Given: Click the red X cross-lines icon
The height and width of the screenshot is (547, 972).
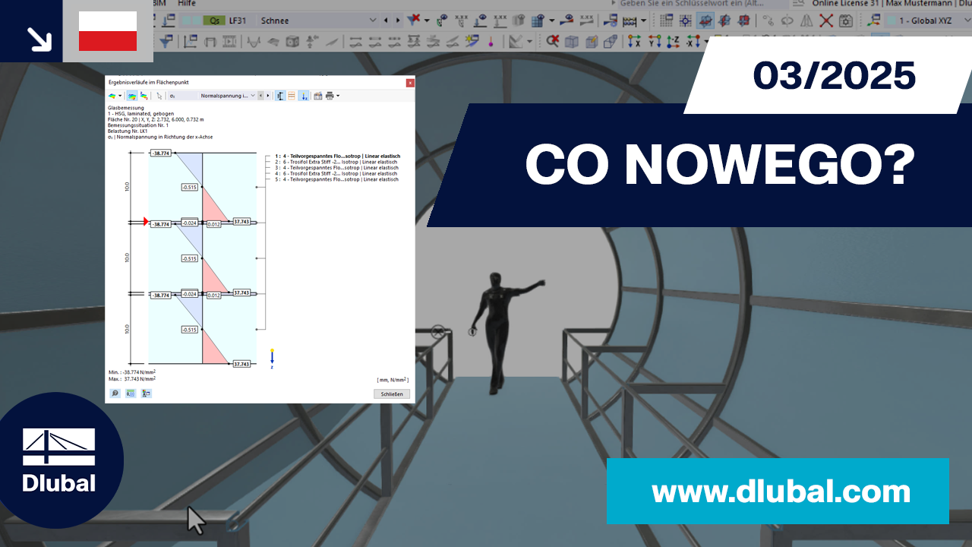Looking at the screenshot, I should tap(826, 21).
